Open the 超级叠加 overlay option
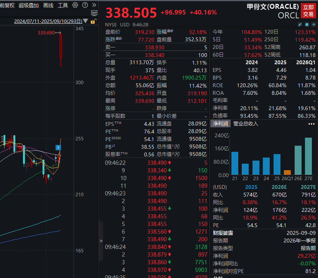The image size is (318, 278). (29, 5)
